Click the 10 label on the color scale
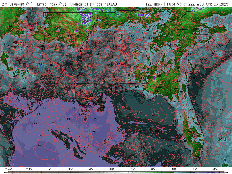232x174 pixels. click(70, 169)
